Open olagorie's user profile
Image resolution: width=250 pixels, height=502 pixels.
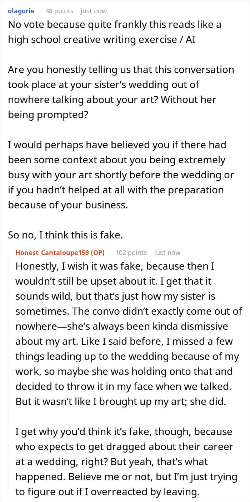click(x=21, y=11)
